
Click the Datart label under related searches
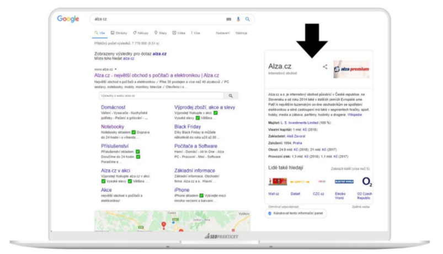point(295,194)
